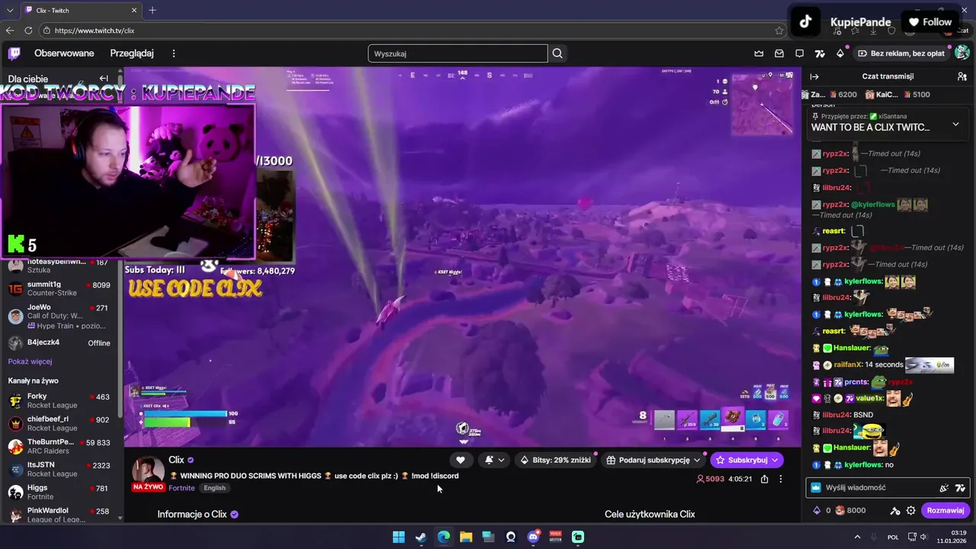The width and height of the screenshot is (976, 549).
Task: Toggle notification bell dropdown for Clix
Action: tap(494, 460)
